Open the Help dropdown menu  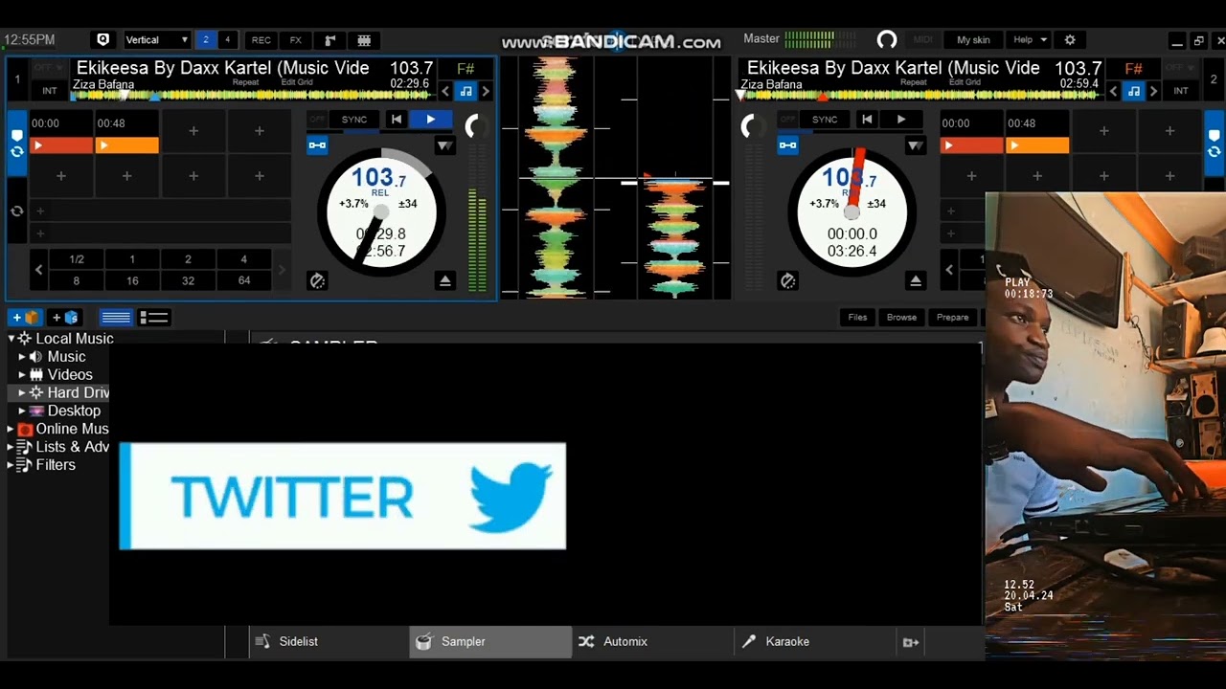(1030, 40)
